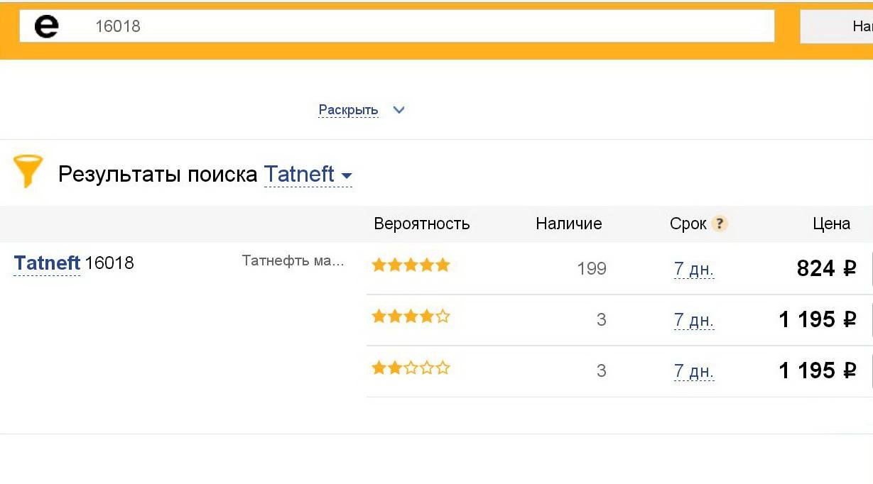Open the 7 дн. delivery link in third row
This screenshot has width=873, height=484.
[x=694, y=371]
